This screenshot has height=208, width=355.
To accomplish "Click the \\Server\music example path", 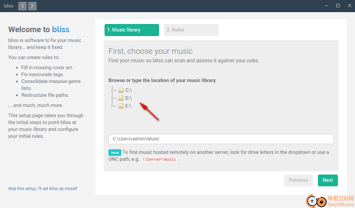I will [x=159, y=159].
